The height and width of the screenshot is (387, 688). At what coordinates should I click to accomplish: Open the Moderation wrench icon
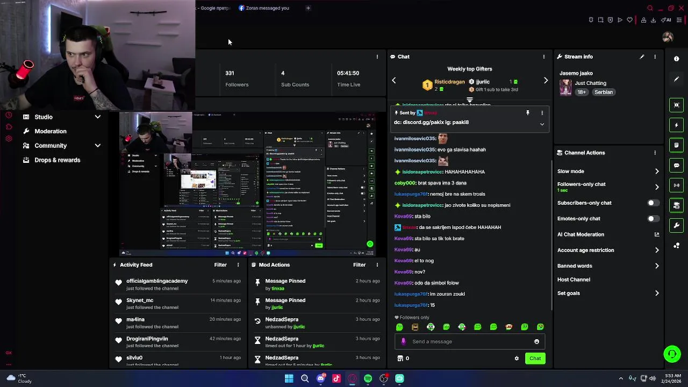coord(26,131)
